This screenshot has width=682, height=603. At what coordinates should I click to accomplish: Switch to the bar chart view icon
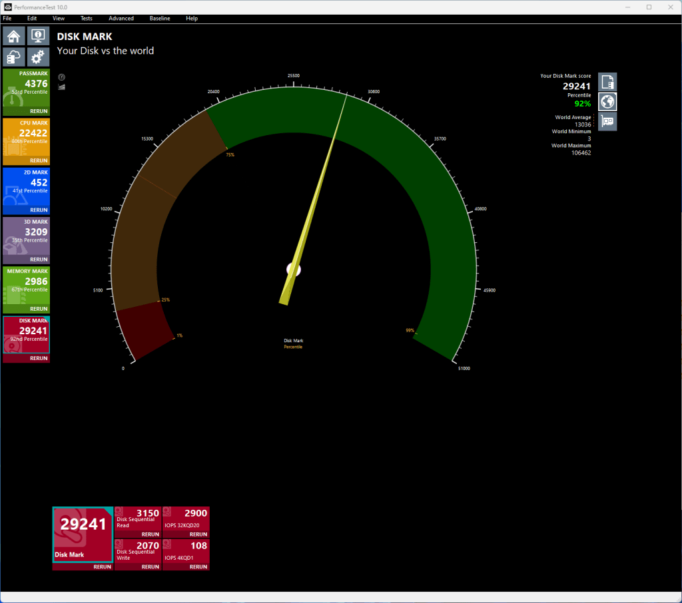pyautogui.click(x=62, y=87)
